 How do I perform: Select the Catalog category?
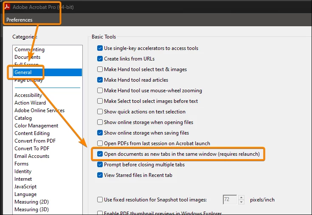pos(23,118)
